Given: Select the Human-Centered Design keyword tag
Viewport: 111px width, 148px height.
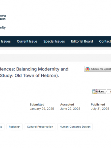Looking at the screenshot, I should (75, 127).
